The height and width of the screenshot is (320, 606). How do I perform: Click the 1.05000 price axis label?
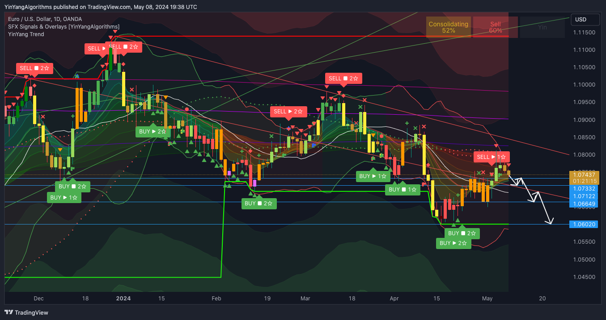coord(585,259)
